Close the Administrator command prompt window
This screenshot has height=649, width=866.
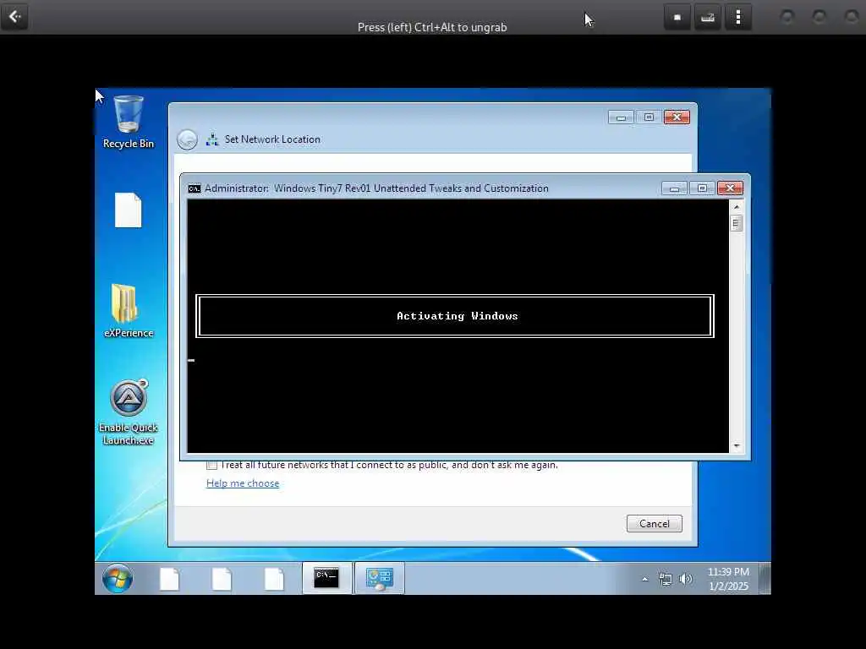[x=730, y=188]
